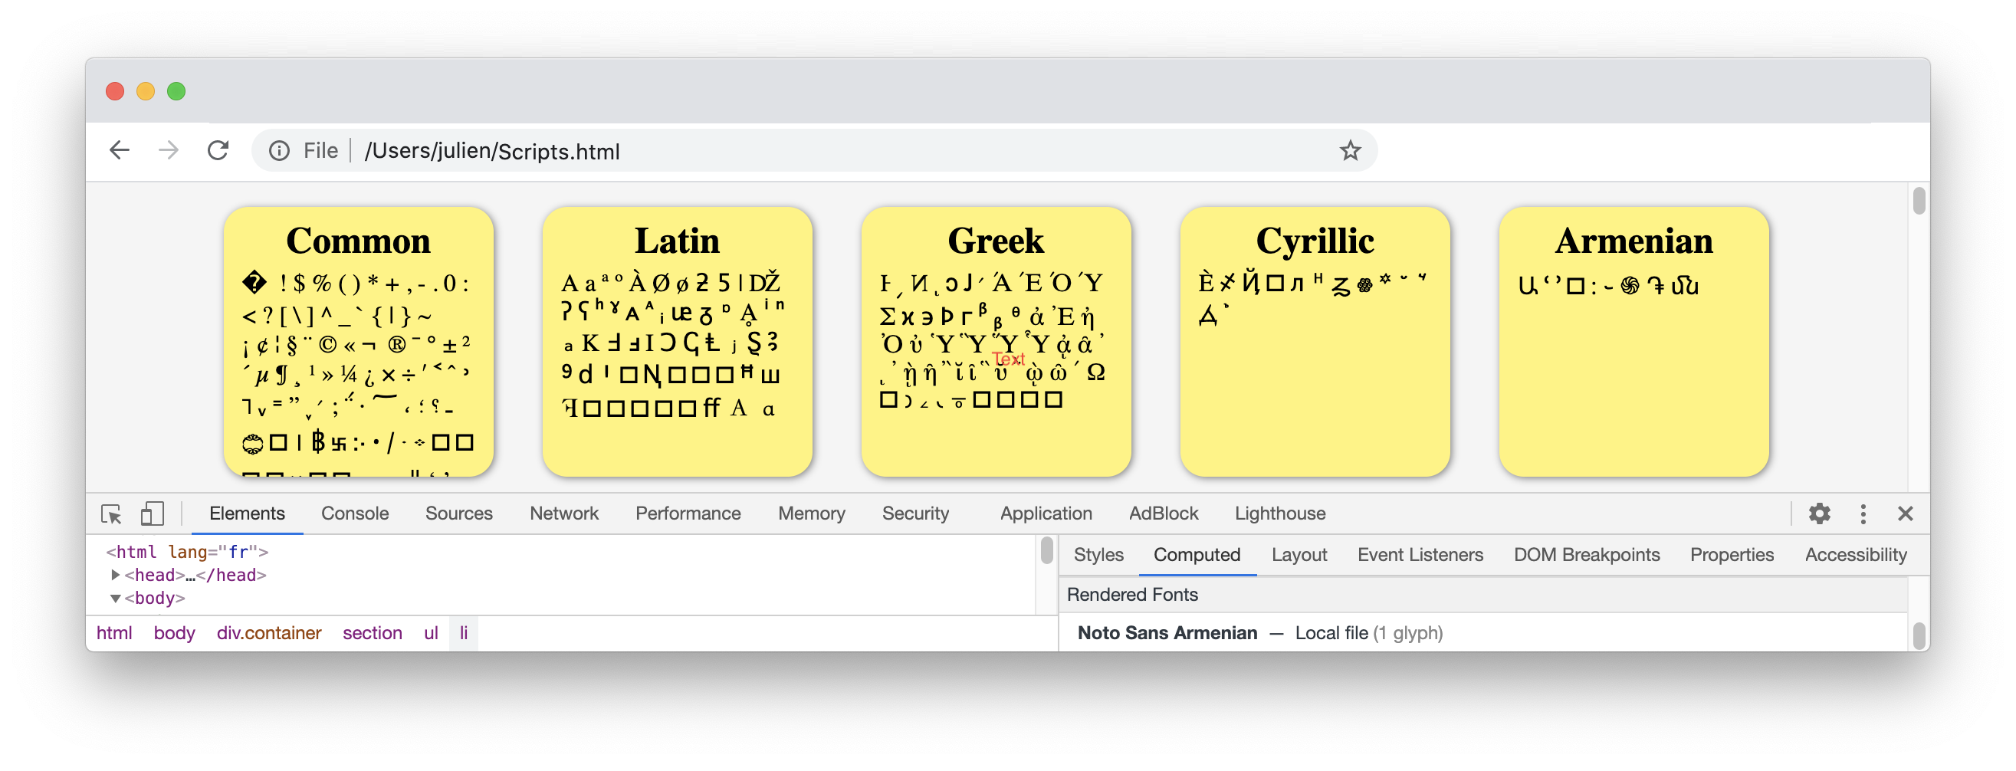
Task: Open the Lighthouse tab
Action: tap(1279, 514)
